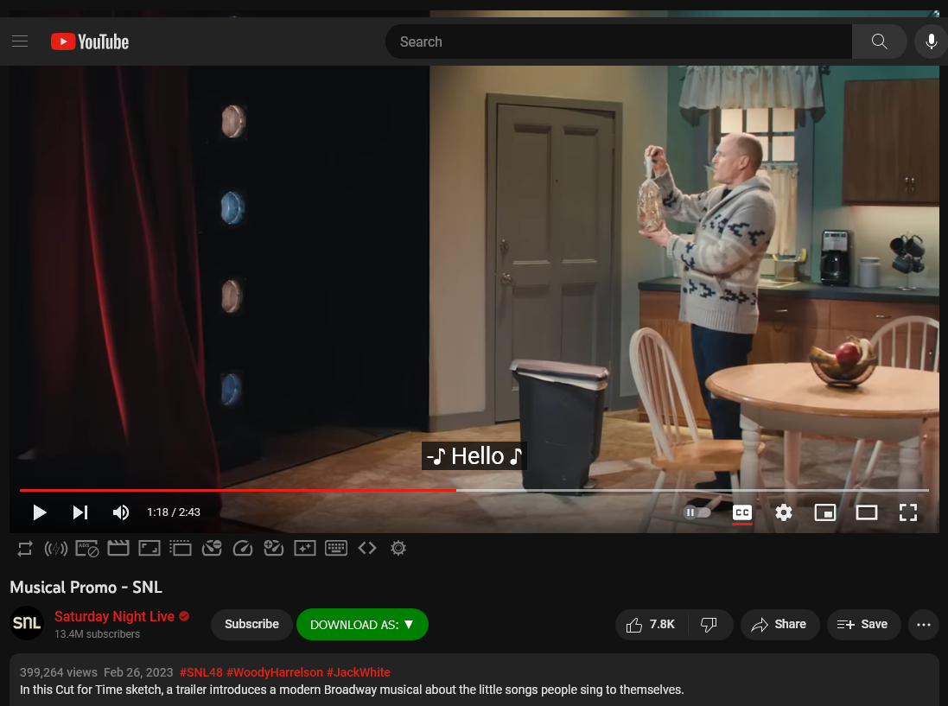Reset playback speed with gauge icon
Viewport: 948px width, 706px height.
(x=243, y=548)
